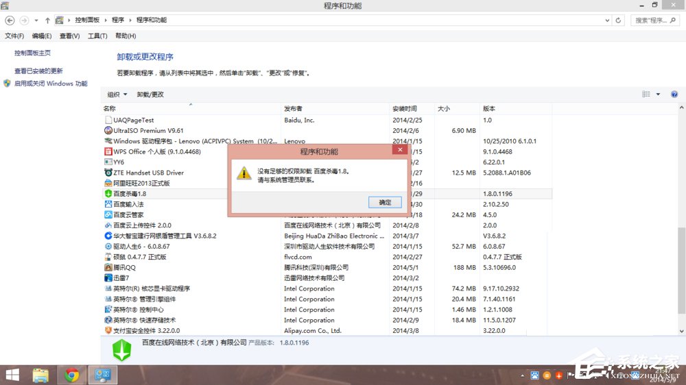Select the ZTE Handset USB Driver icon
Image resolution: width=686 pixels, height=385 pixels.
108,172
